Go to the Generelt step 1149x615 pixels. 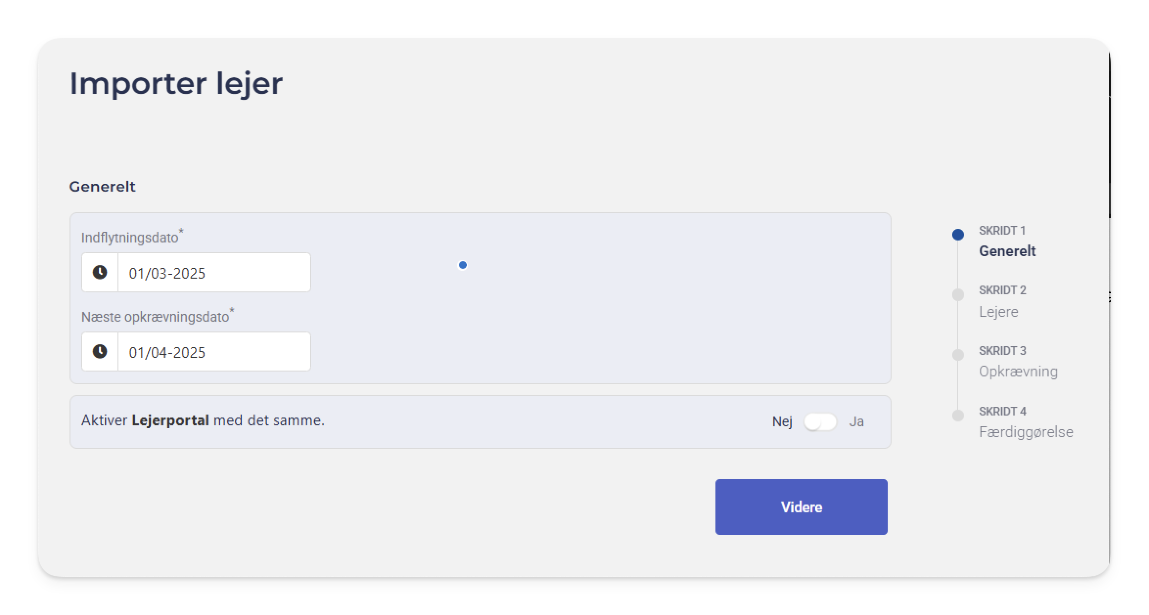1007,251
